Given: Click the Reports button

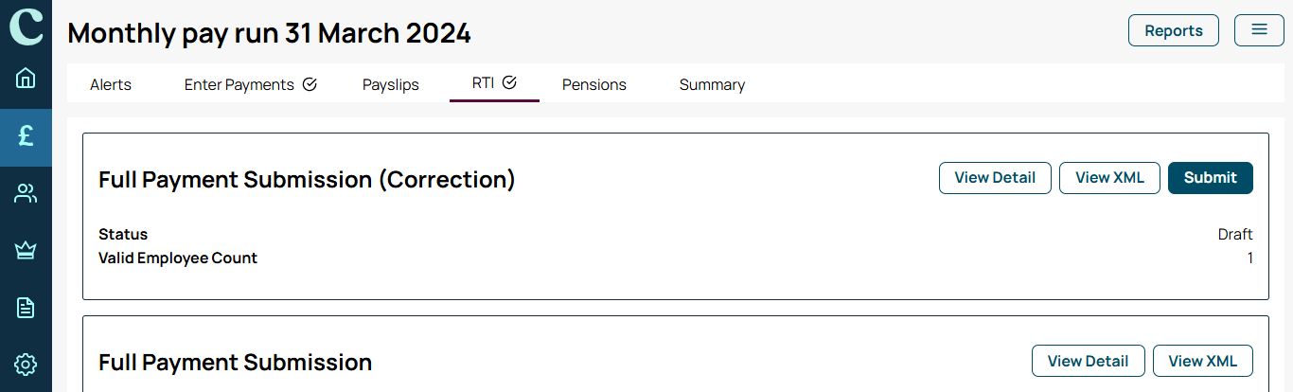Looking at the screenshot, I should point(1174,30).
